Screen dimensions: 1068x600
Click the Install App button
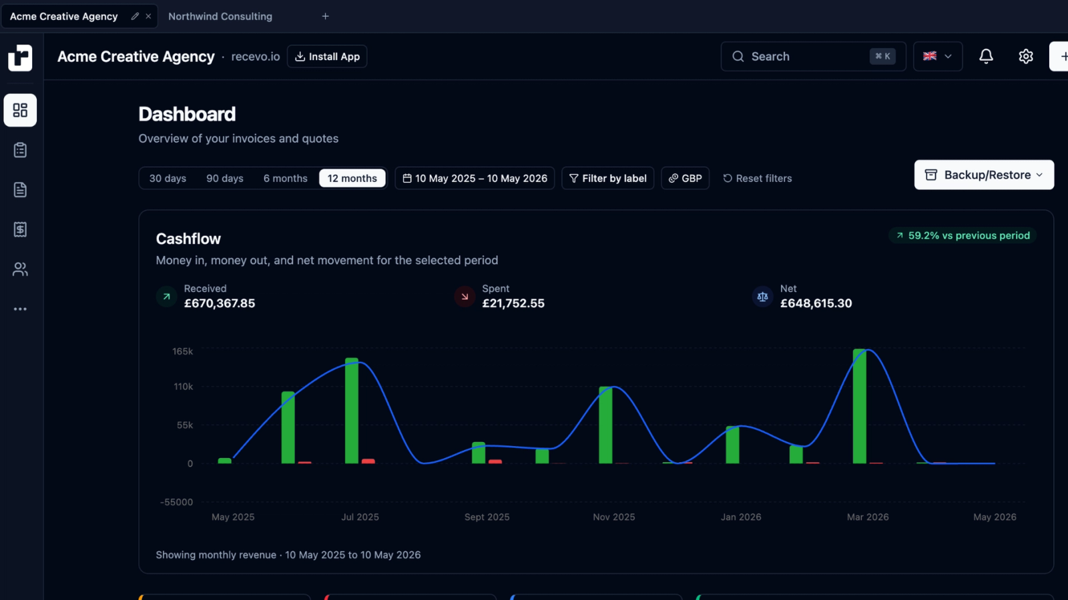pos(327,57)
